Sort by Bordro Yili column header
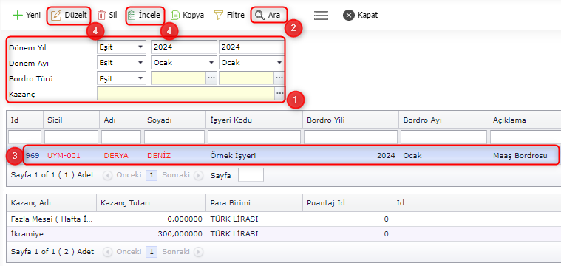This screenshot has height=266, width=561. coord(350,120)
